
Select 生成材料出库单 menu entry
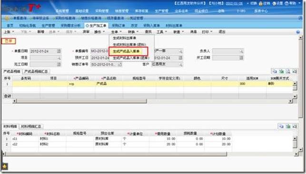[125, 38]
